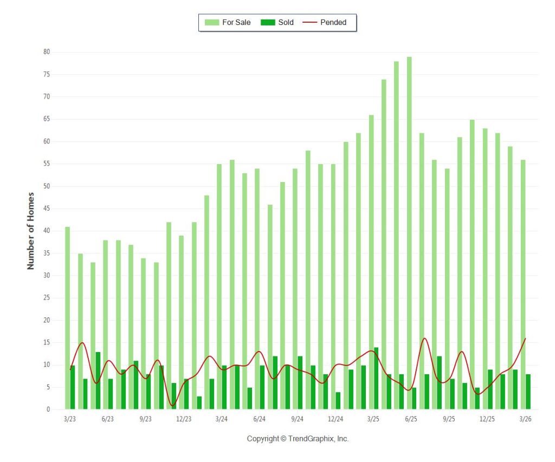
Task: Click the y-axis value 10
Action: pos(47,365)
